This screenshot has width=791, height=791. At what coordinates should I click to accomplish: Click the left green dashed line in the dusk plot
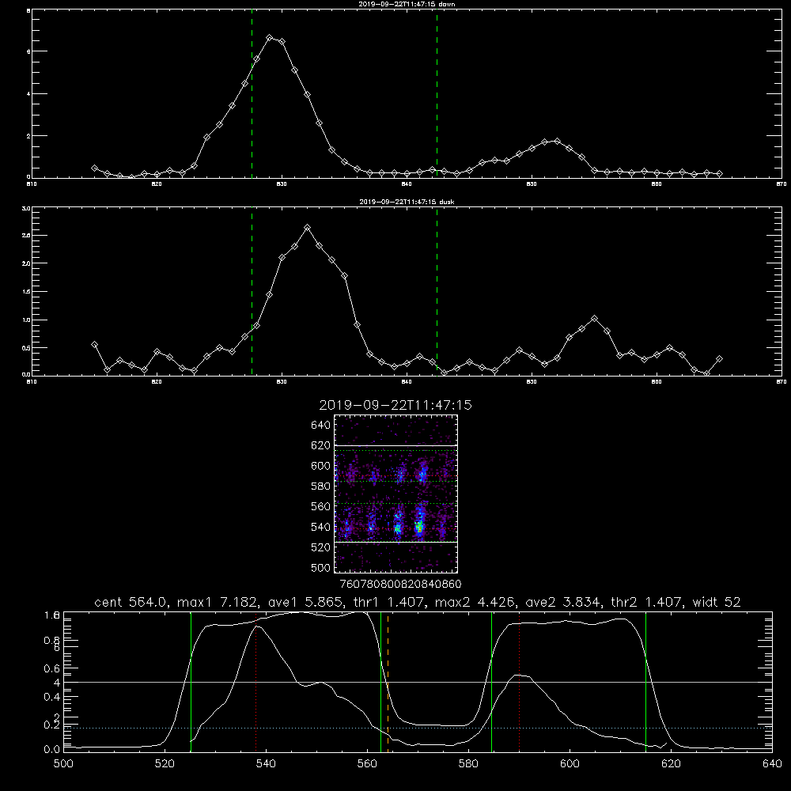(252, 292)
